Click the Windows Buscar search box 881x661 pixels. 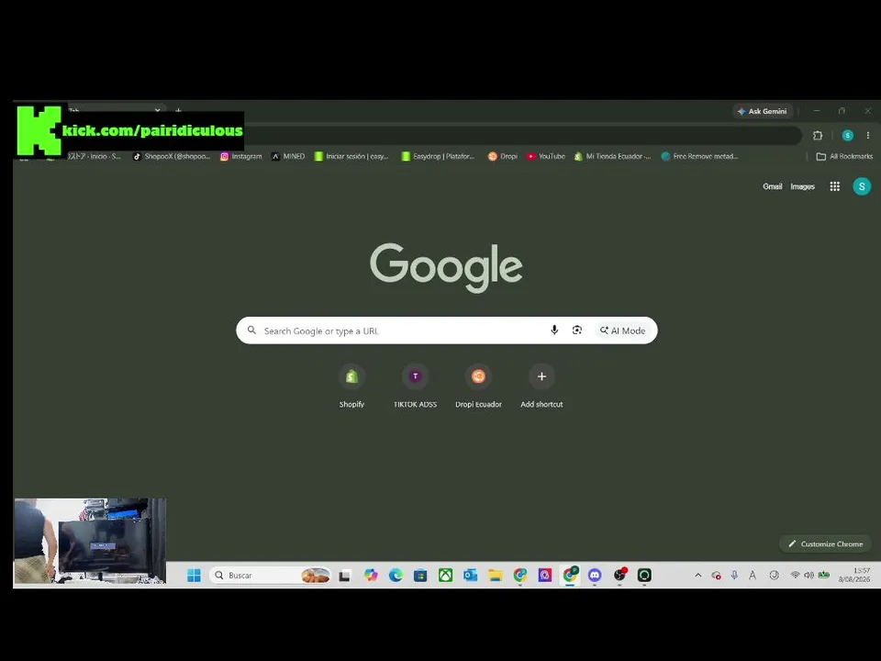tap(270, 575)
